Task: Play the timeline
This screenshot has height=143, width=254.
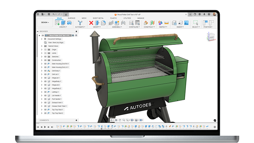Action: [x=45, y=127]
